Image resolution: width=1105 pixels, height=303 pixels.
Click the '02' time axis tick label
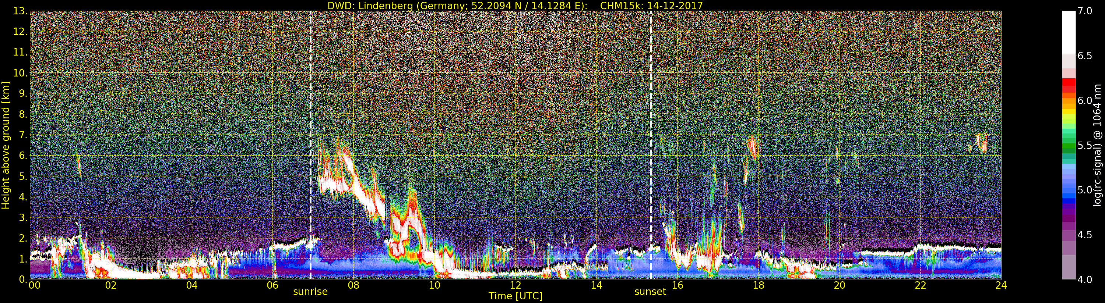(x=111, y=285)
